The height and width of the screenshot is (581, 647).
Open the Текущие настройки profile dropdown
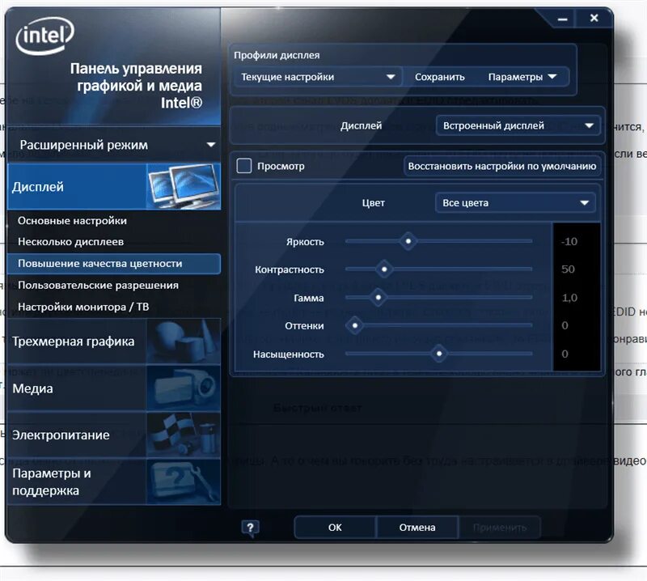point(318,77)
